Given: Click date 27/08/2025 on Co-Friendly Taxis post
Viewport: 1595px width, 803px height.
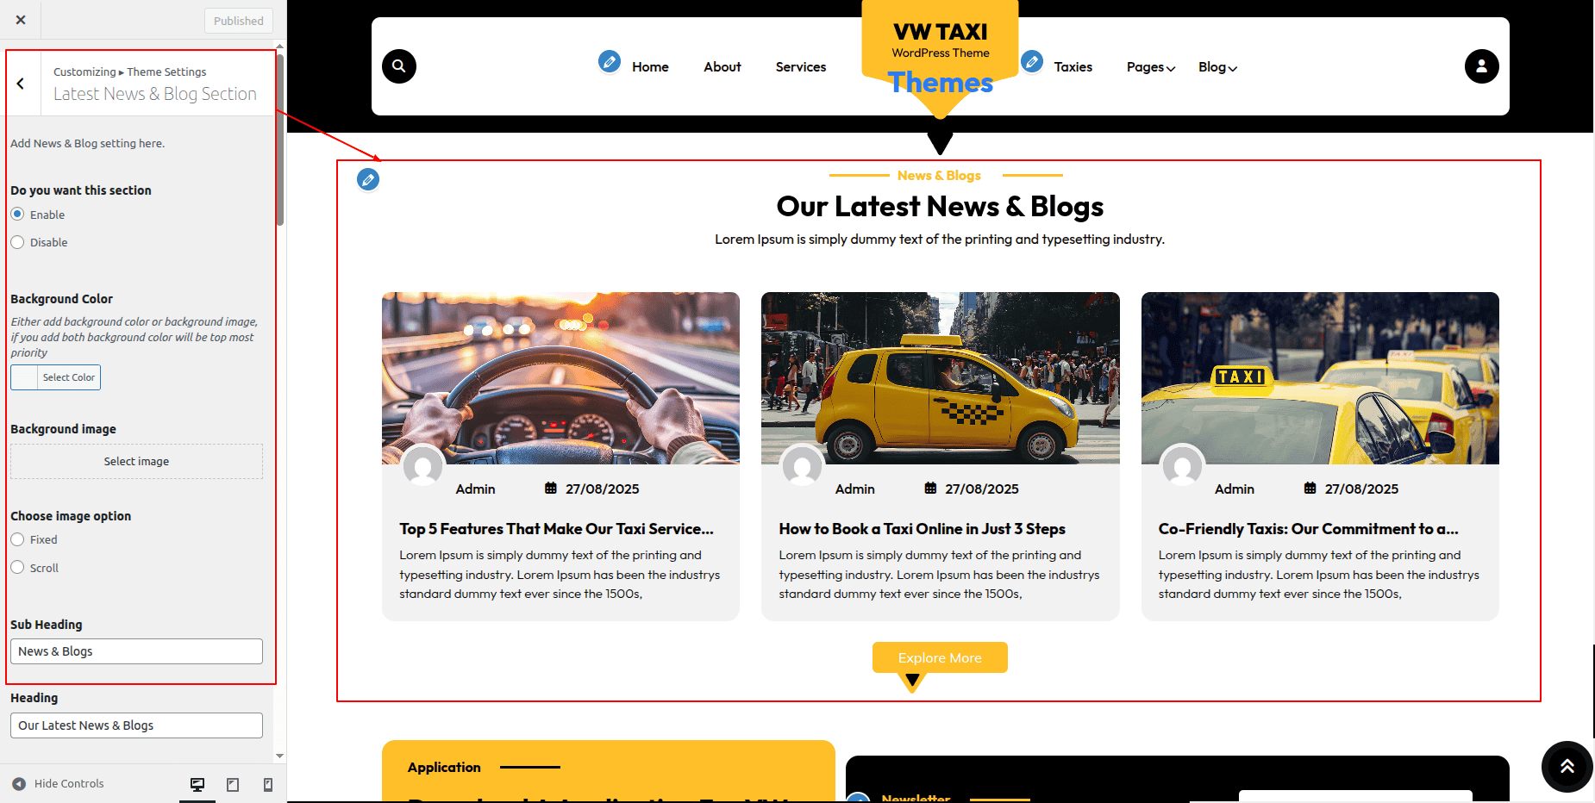Looking at the screenshot, I should [x=1362, y=489].
